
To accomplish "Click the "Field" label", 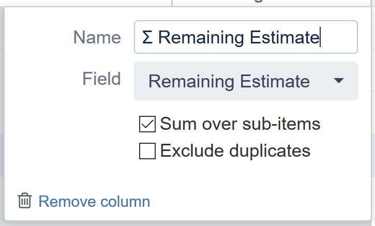I will 101,79.
